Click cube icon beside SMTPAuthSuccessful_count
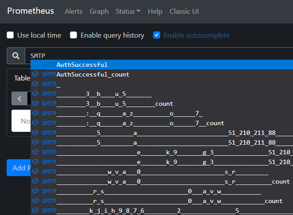The height and width of the screenshot is (215, 293). (35, 74)
